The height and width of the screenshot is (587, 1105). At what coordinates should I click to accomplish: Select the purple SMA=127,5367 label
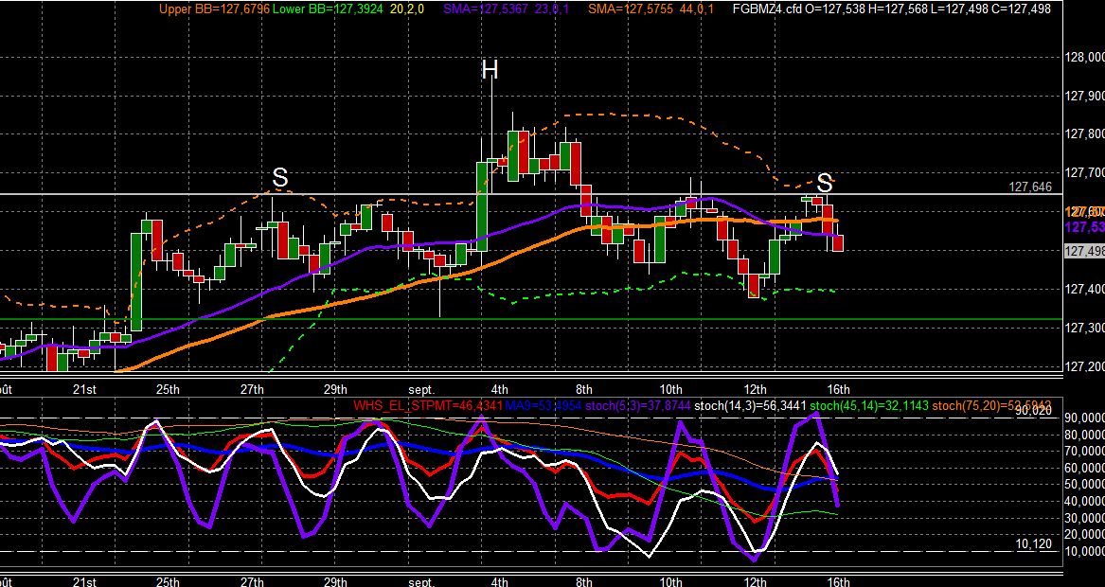point(487,9)
